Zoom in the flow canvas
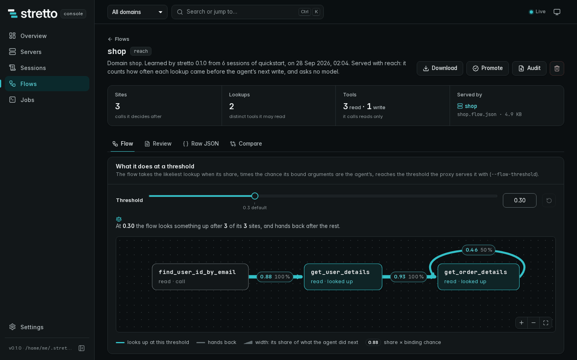Viewport: 577px width, 360px height. 521,323
